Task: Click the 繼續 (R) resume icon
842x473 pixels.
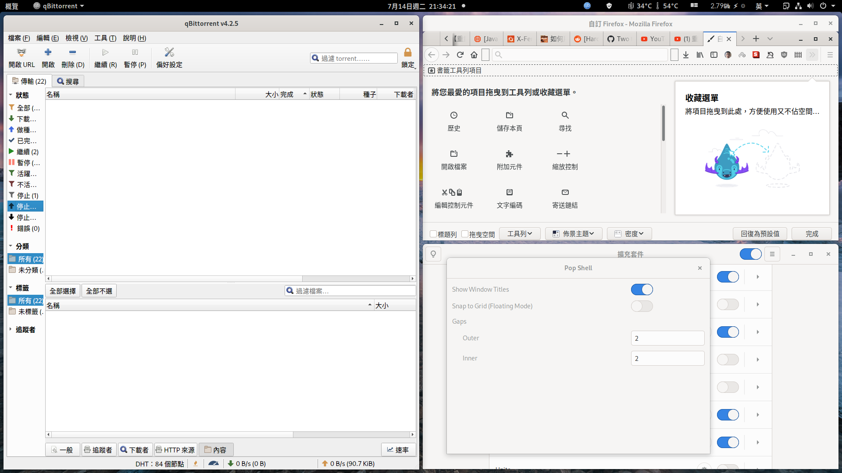Action: click(x=105, y=52)
